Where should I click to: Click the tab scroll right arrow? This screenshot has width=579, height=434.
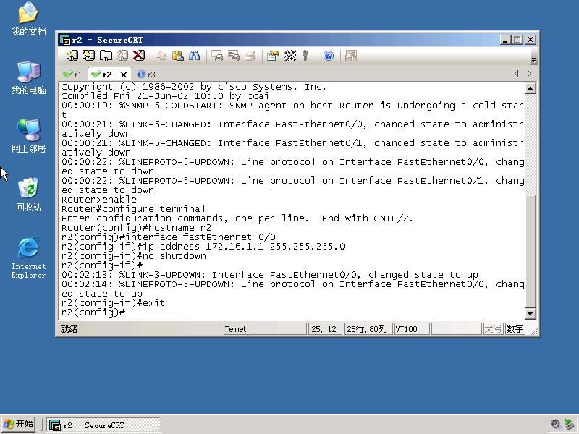529,74
